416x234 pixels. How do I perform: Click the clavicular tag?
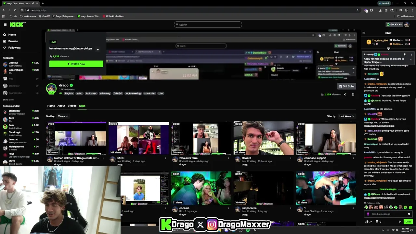149,94
